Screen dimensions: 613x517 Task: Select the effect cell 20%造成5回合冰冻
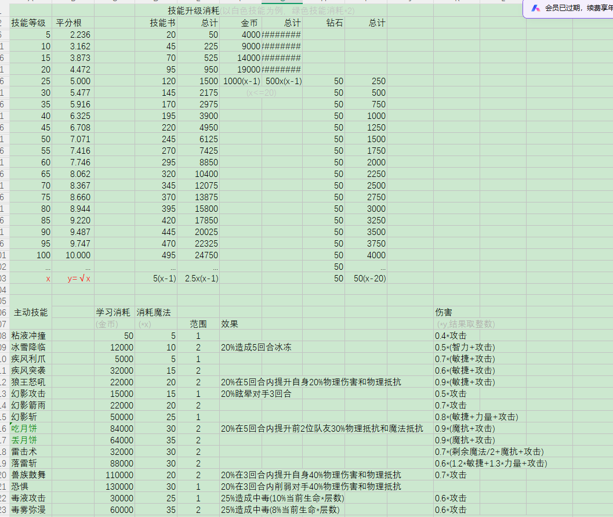point(256,347)
